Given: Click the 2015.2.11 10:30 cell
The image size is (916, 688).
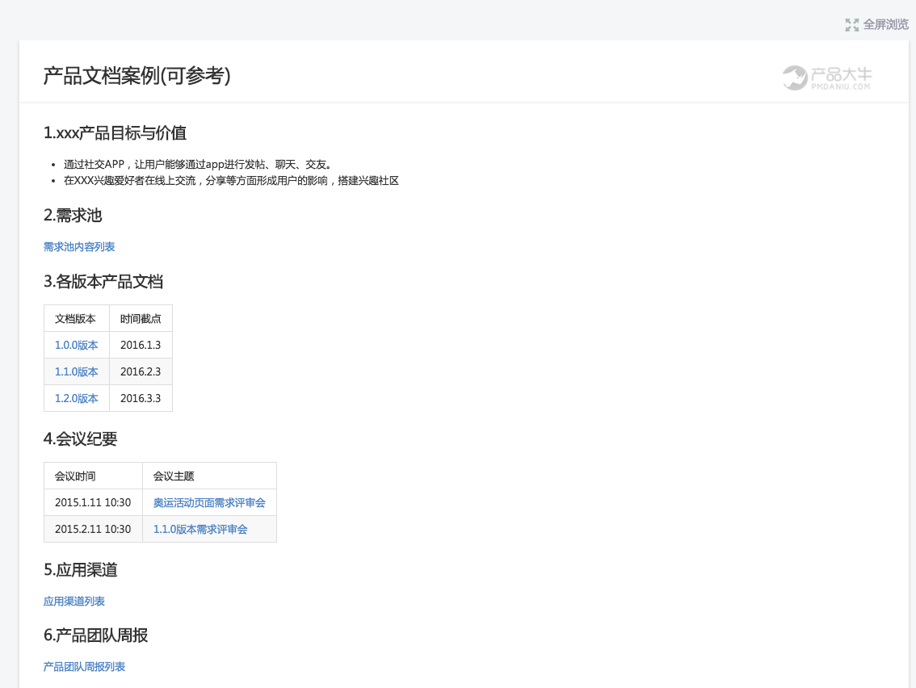Looking at the screenshot, I should point(93,529).
